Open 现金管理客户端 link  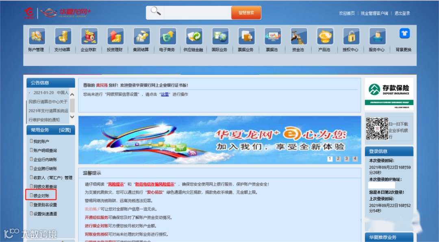374,13
